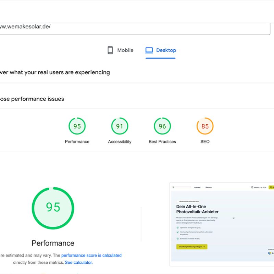Select the Accessibility score circle showing 91
Screen dimensions: 274x274
point(120,126)
